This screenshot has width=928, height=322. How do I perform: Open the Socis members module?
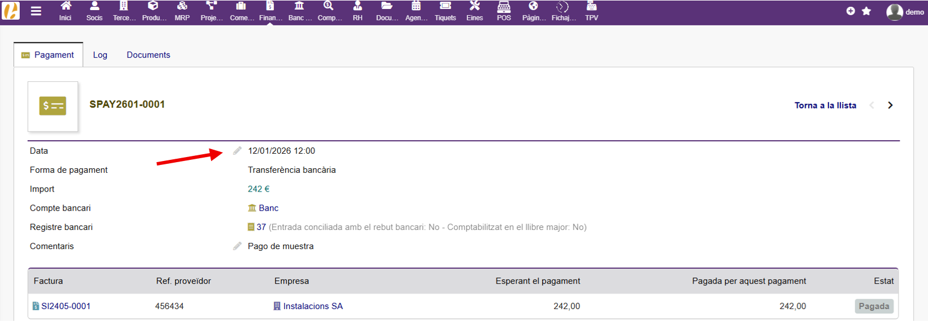94,7
